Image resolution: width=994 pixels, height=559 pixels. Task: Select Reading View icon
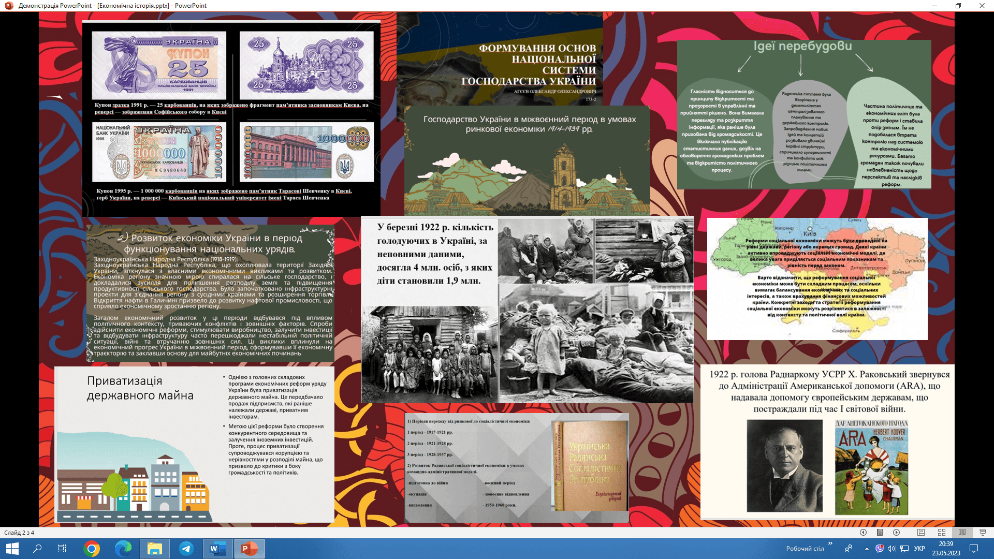[x=962, y=533]
